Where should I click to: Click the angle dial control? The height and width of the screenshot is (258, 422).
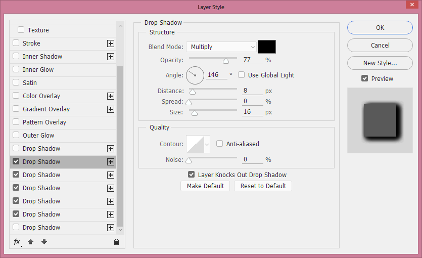coord(195,75)
